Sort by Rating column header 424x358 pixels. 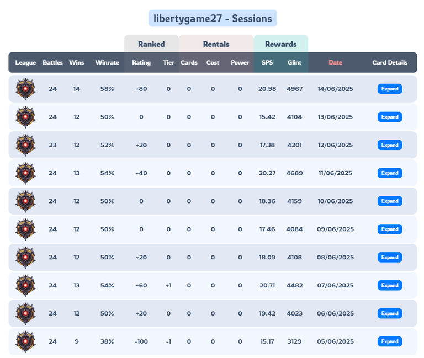click(141, 63)
